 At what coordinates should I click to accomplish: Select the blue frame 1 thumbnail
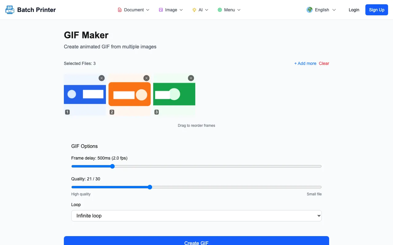coord(85,95)
